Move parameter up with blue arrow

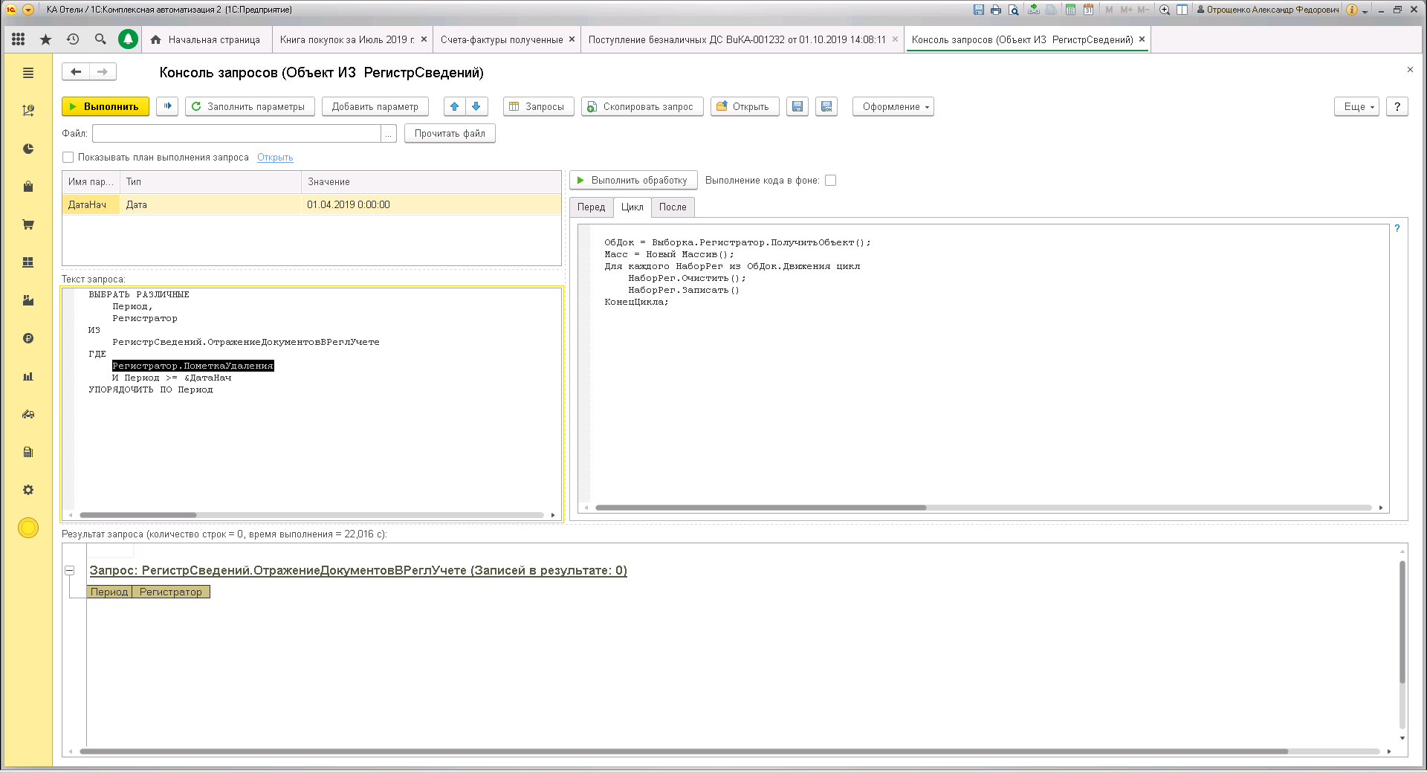pyautogui.click(x=455, y=106)
